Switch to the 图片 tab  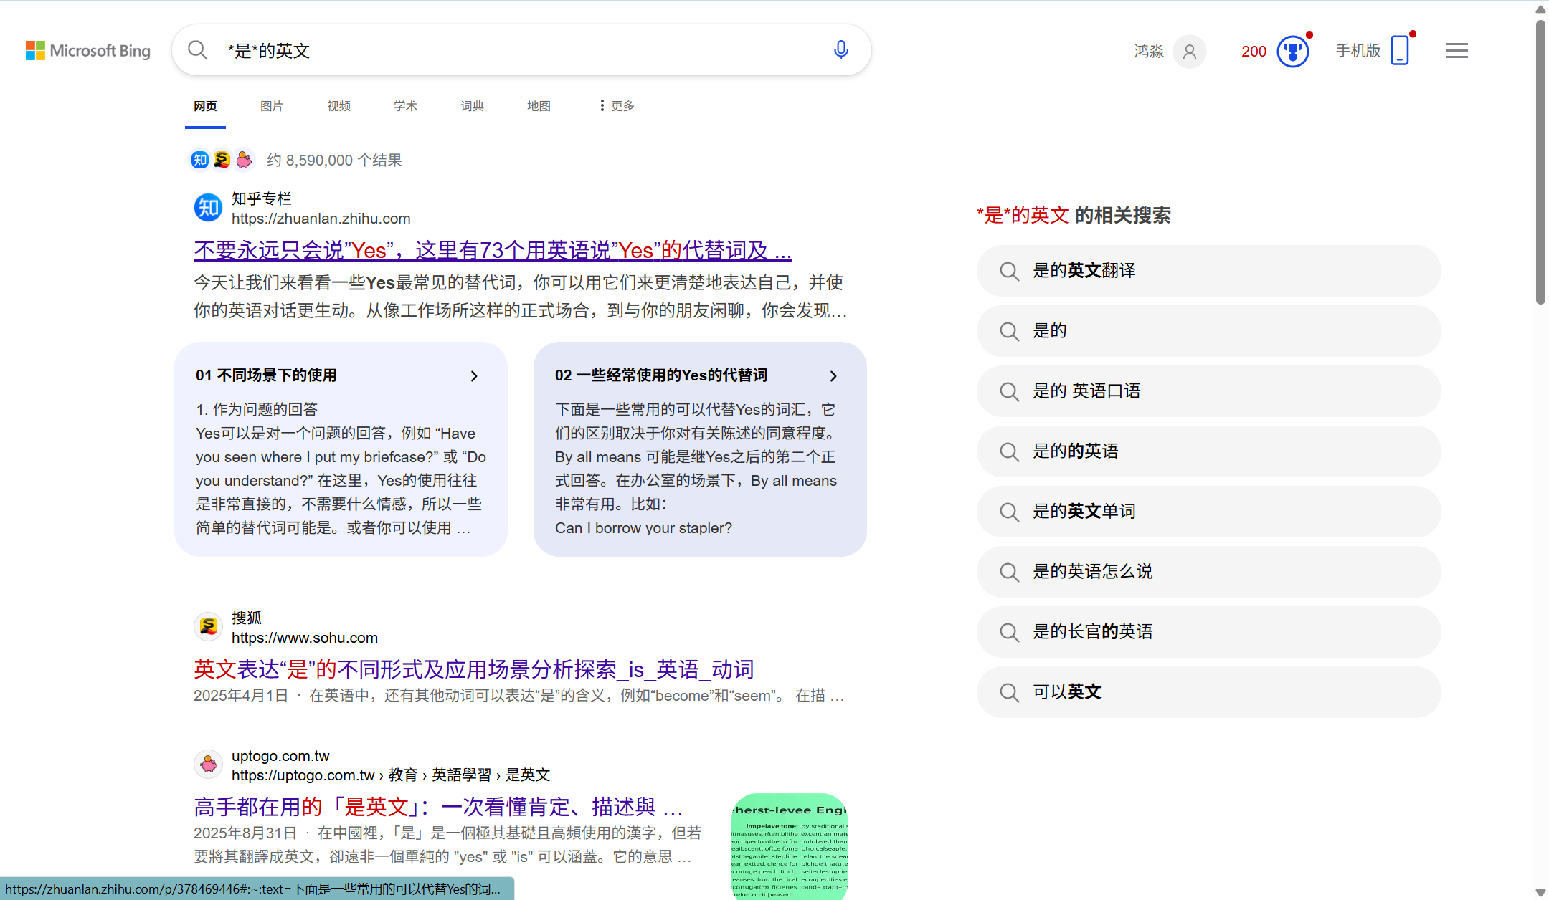[x=271, y=106]
